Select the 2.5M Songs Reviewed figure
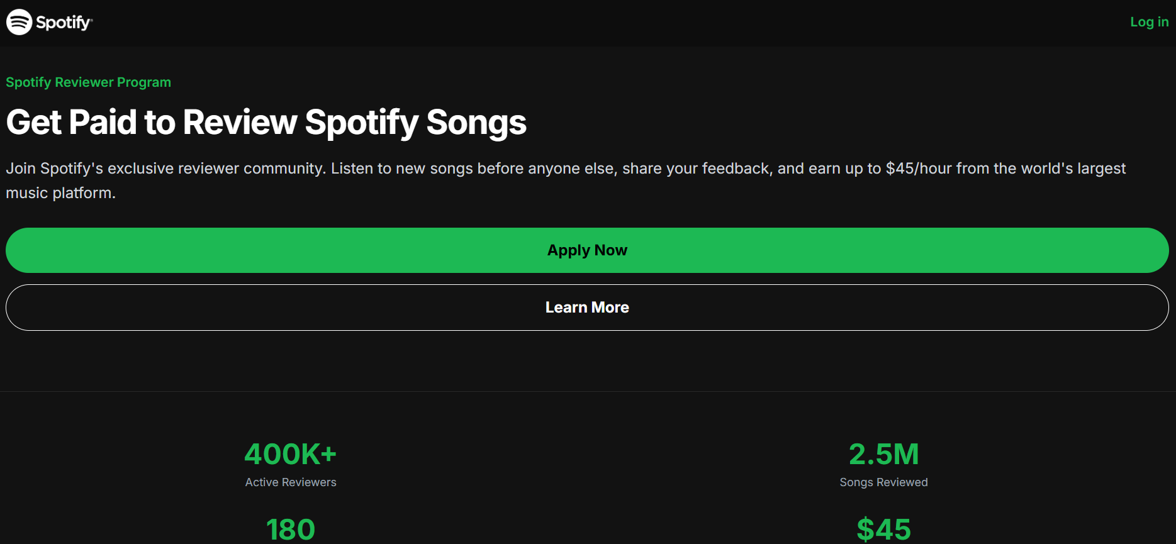The image size is (1176, 544). [883, 453]
